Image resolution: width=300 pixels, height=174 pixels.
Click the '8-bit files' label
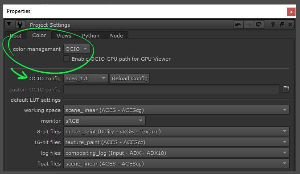(49, 132)
